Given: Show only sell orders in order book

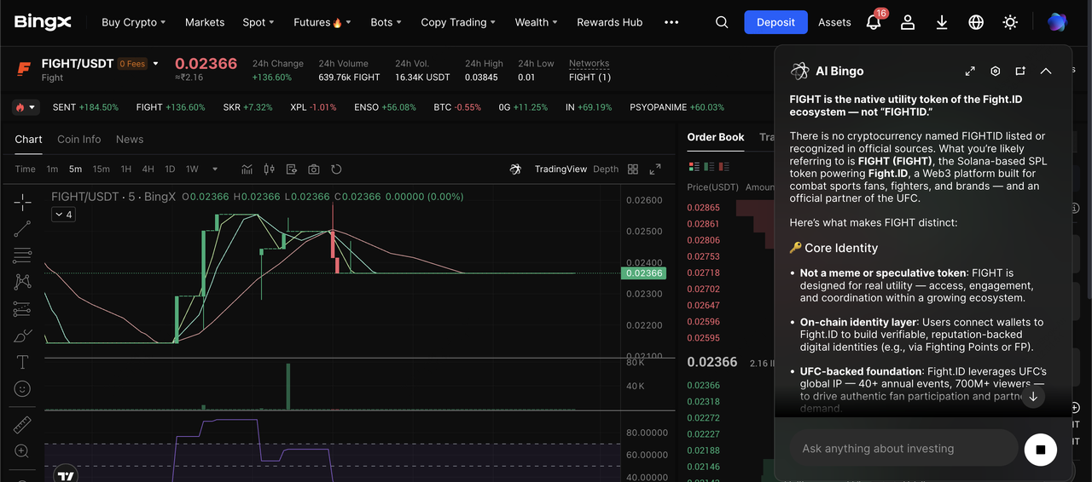Looking at the screenshot, I should 723,165.
